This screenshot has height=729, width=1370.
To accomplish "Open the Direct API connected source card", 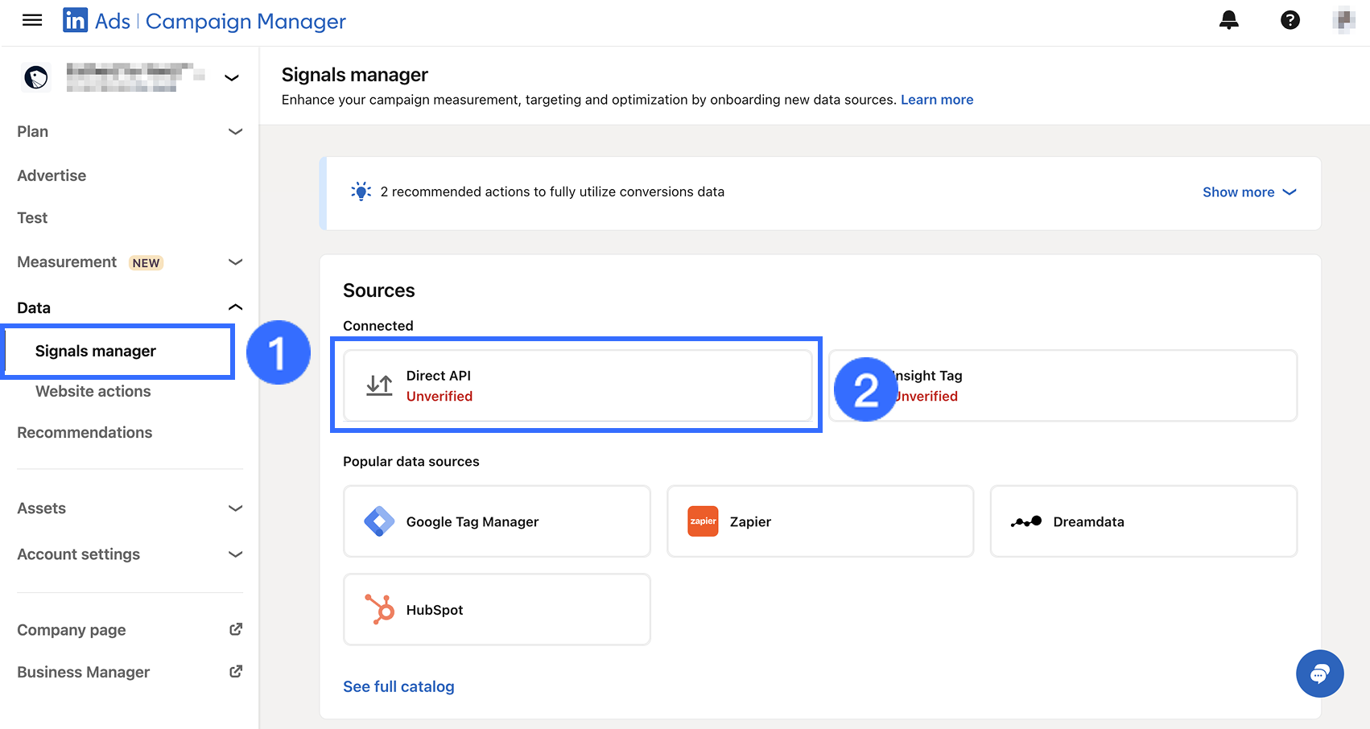I will (577, 385).
